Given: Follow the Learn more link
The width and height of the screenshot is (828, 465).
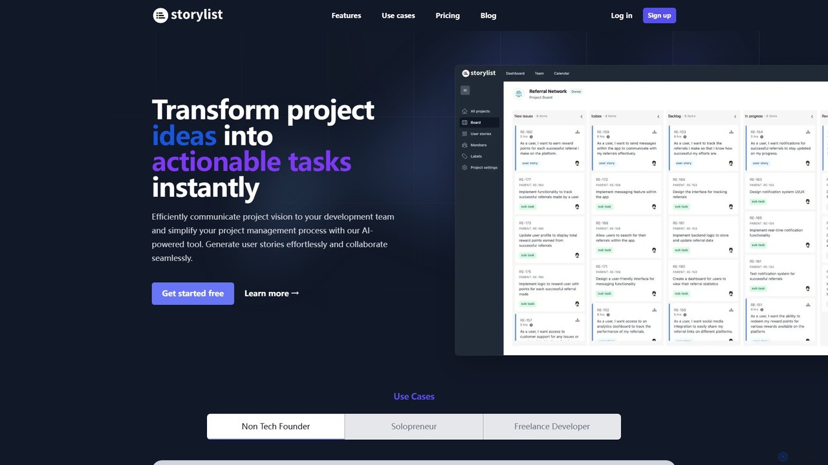Looking at the screenshot, I should click(x=272, y=293).
